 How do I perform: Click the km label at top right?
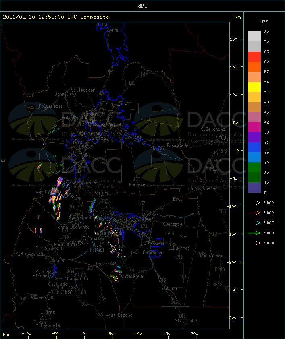pos(237,17)
